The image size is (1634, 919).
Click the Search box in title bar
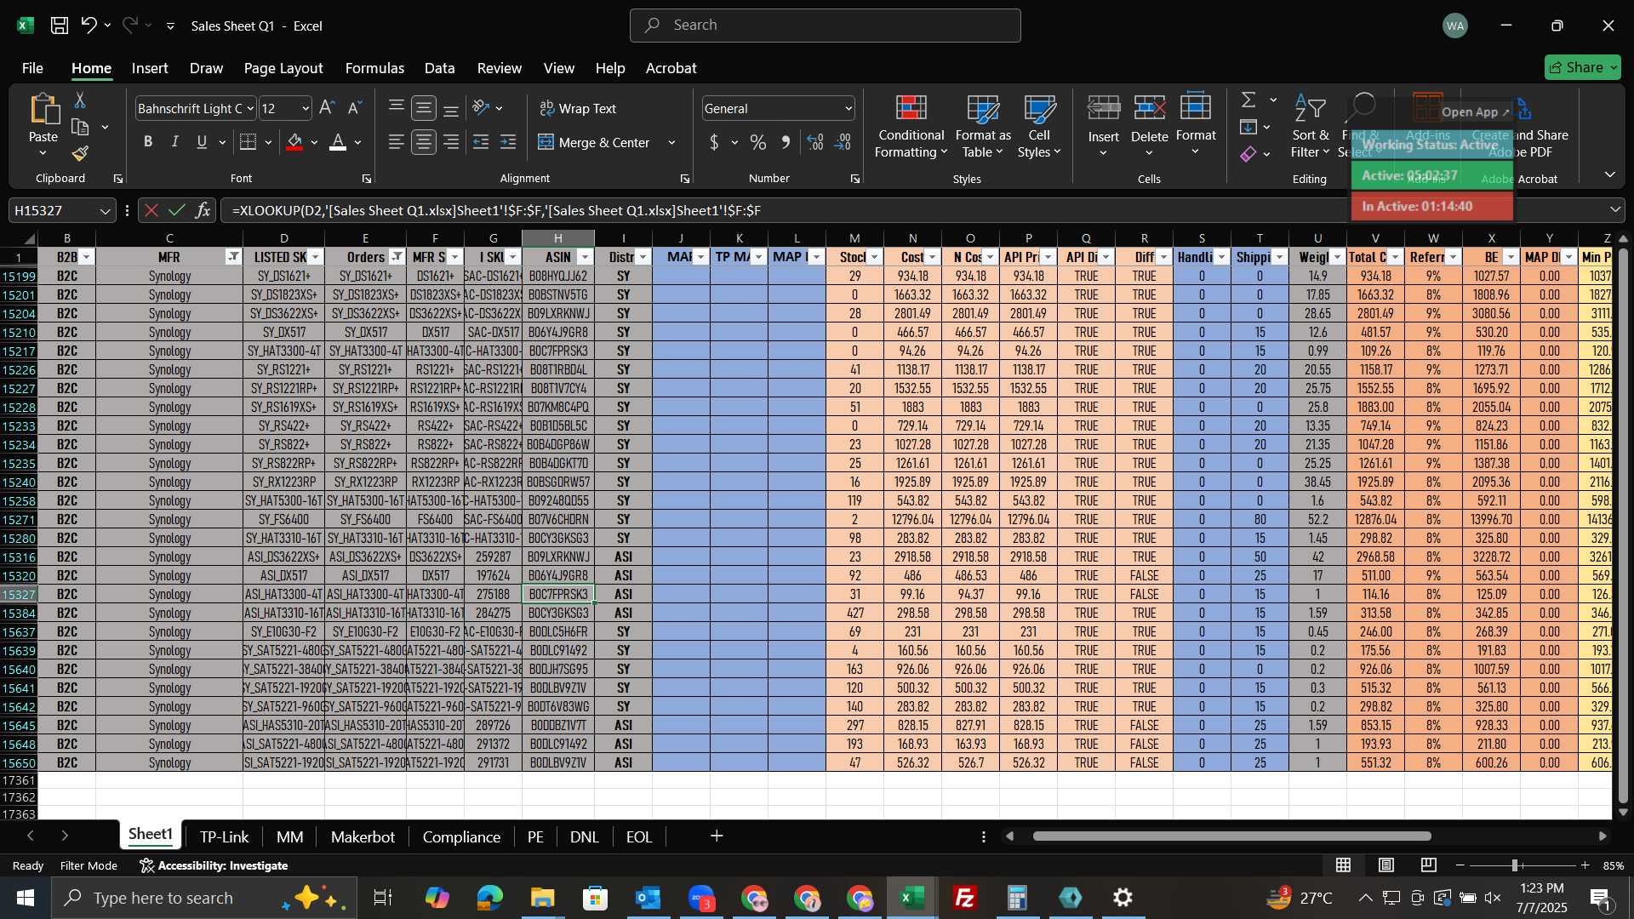pos(826,26)
